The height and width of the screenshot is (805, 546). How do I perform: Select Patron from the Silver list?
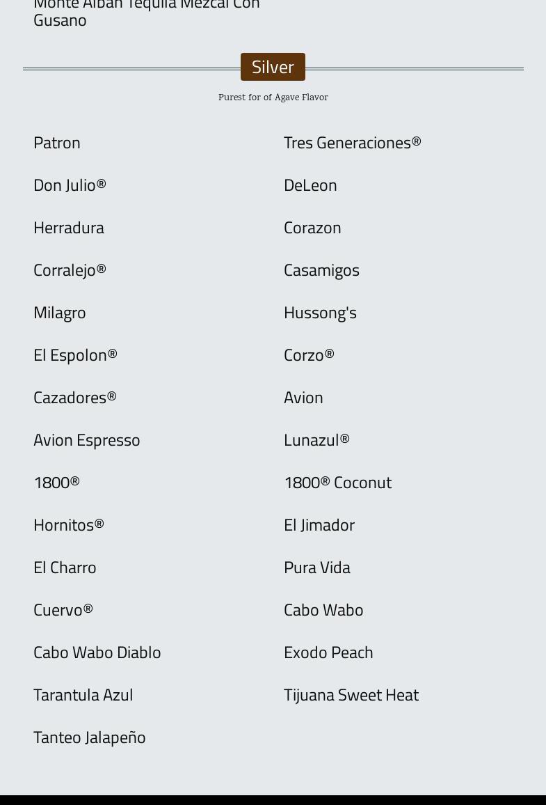pos(57,143)
